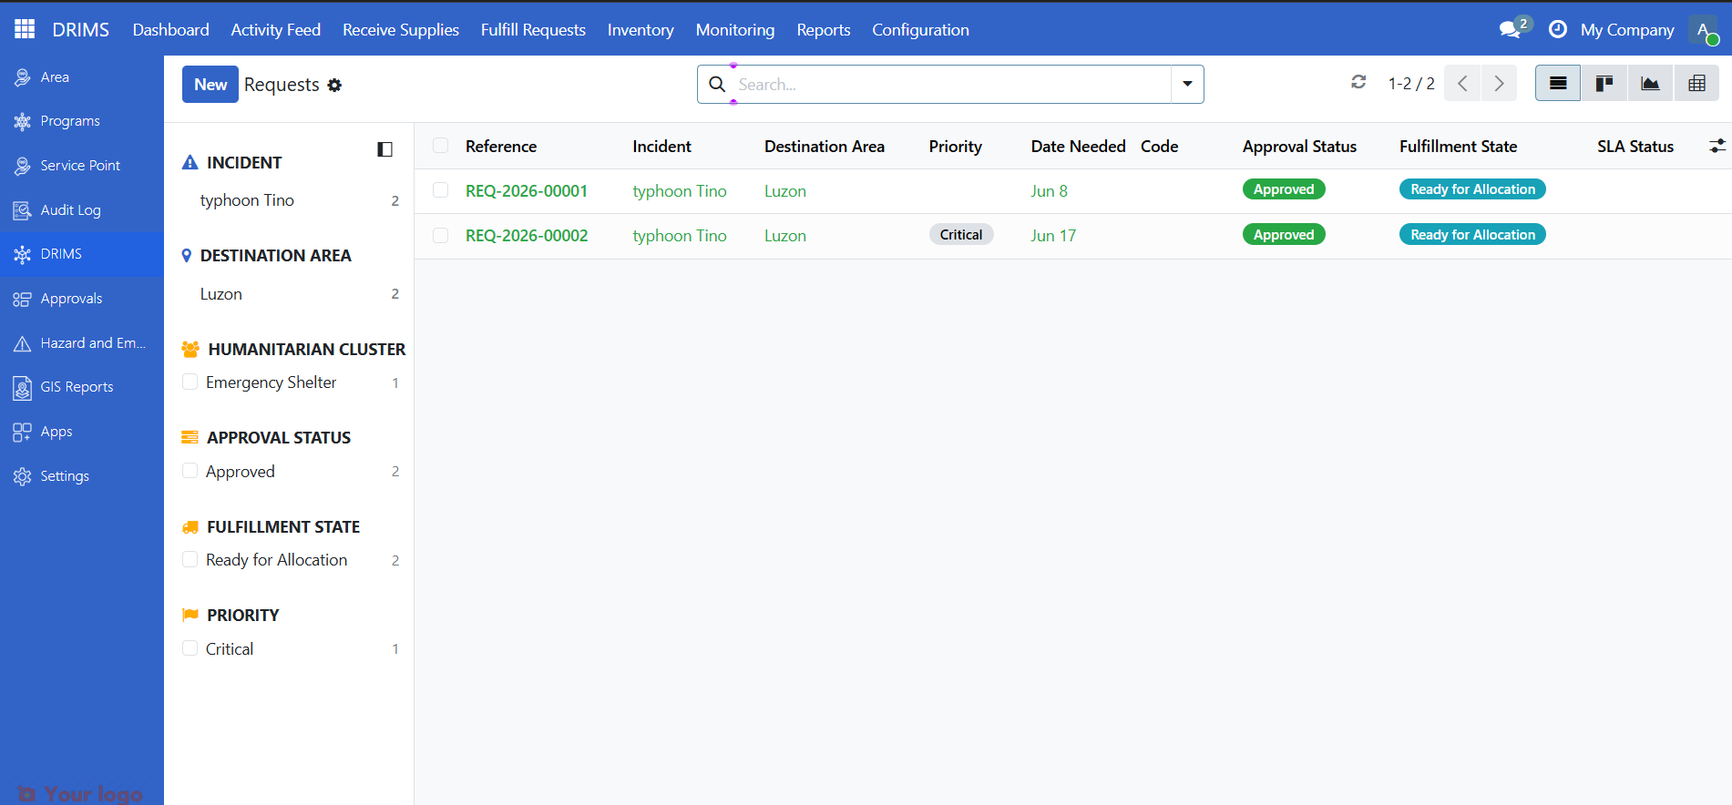The height and width of the screenshot is (805, 1732).
Task: Open the Dashboard menu
Action: [170, 29]
